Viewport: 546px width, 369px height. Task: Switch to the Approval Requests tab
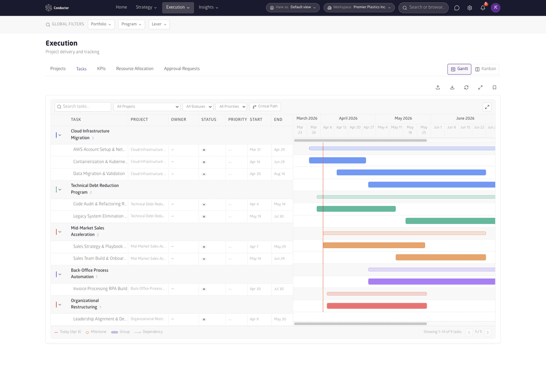pyautogui.click(x=182, y=69)
